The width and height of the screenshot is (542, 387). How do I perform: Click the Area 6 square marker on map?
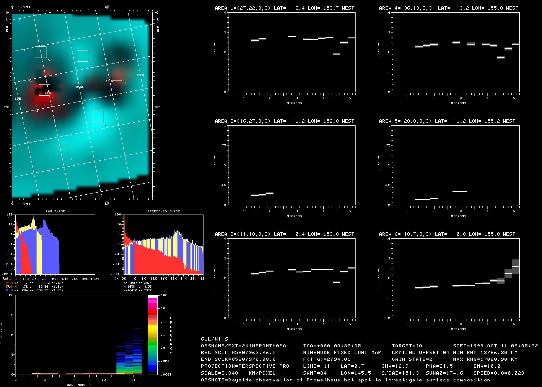coord(41,52)
